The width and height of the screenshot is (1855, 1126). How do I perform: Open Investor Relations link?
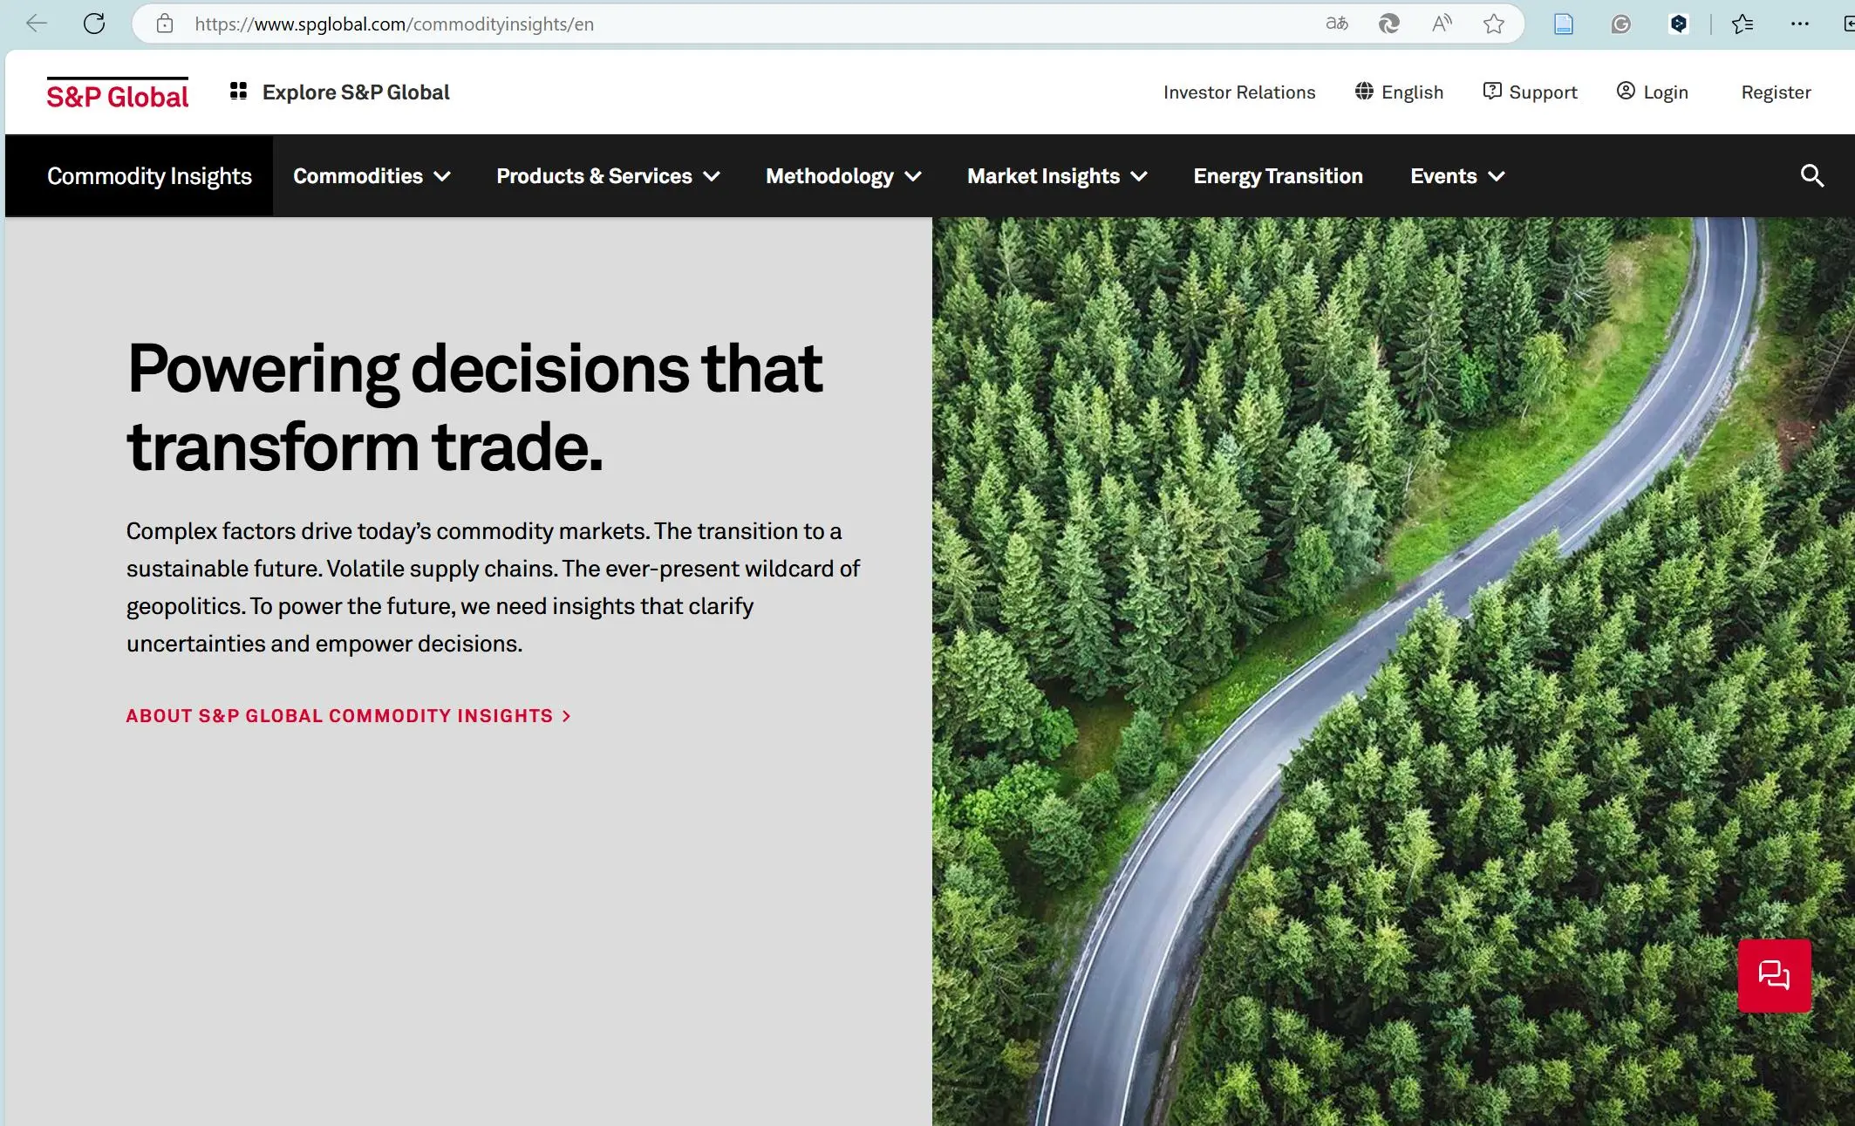point(1239,92)
